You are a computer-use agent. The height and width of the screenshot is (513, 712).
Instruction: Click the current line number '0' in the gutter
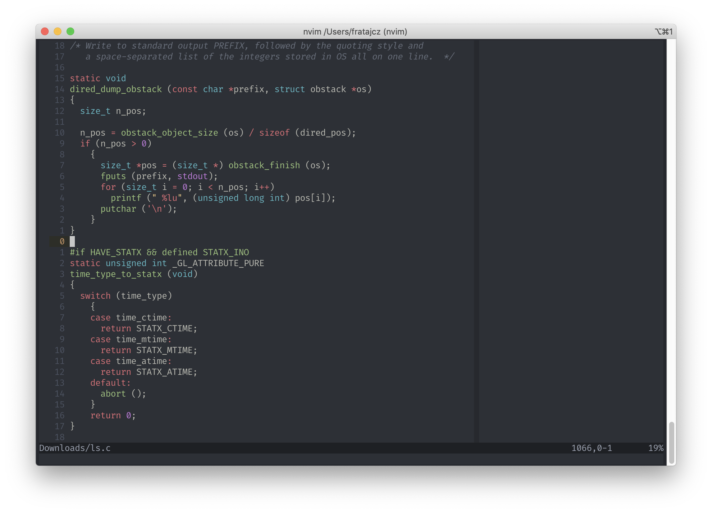click(62, 241)
